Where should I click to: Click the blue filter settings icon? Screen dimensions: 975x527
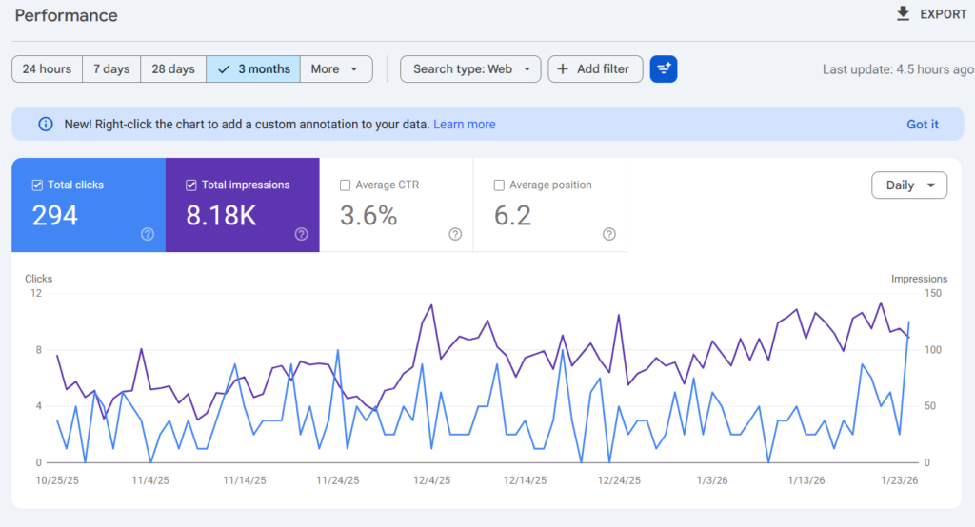tap(664, 69)
